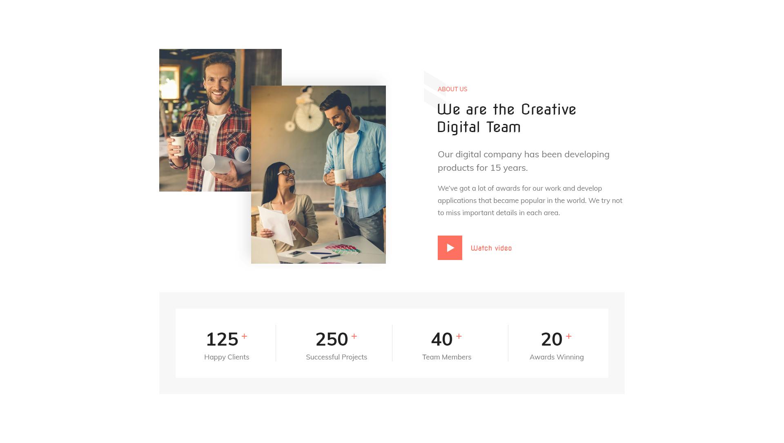Image resolution: width=784 pixels, height=443 pixels.
Task: Click photo of two coworkers at desk
Action: click(x=318, y=174)
